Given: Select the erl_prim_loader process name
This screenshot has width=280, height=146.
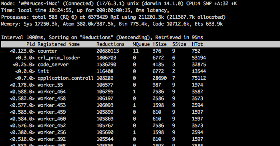Looking at the screenshot, I should [x=58, y=58].
